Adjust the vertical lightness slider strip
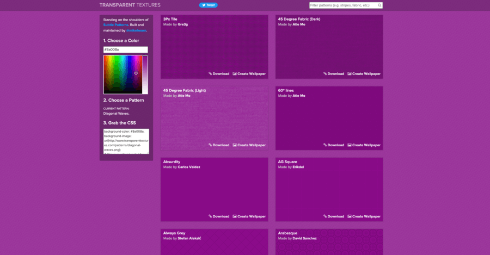Image resolution: width=490 pixels, height=255 pixels. click(145, 74)
